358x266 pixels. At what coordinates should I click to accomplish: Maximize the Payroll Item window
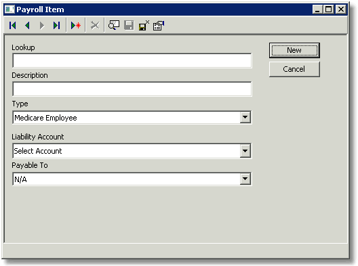[x=329, y=9]
